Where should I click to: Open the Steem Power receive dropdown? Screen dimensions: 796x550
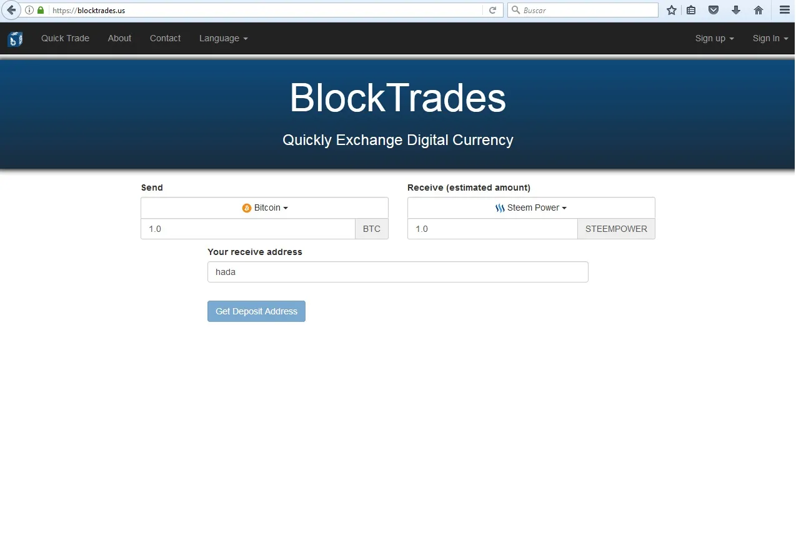(531, 207)
